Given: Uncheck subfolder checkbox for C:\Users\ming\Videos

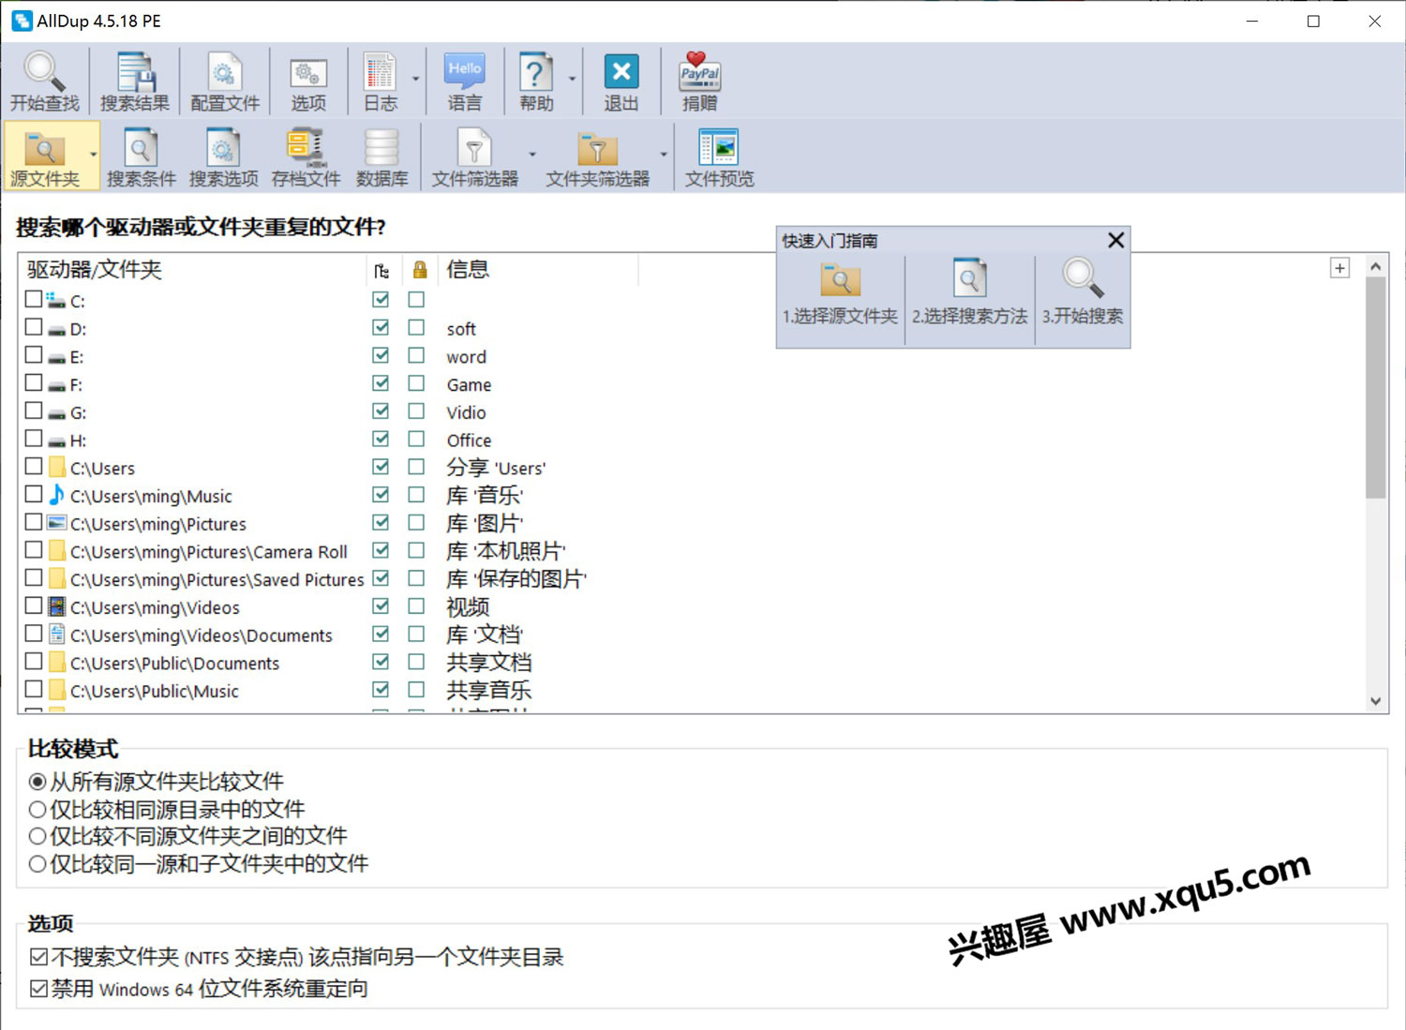Looking at the screenshot, I should (381, 606).
